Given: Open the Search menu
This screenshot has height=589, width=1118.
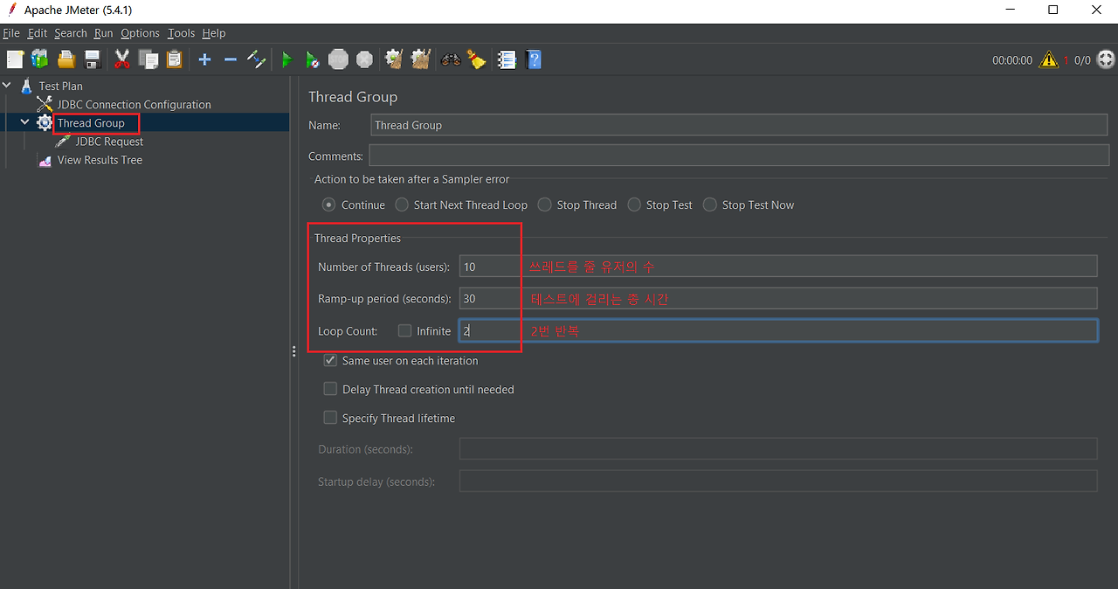Looking at the screenshot, I should click(x=71, y=33).
